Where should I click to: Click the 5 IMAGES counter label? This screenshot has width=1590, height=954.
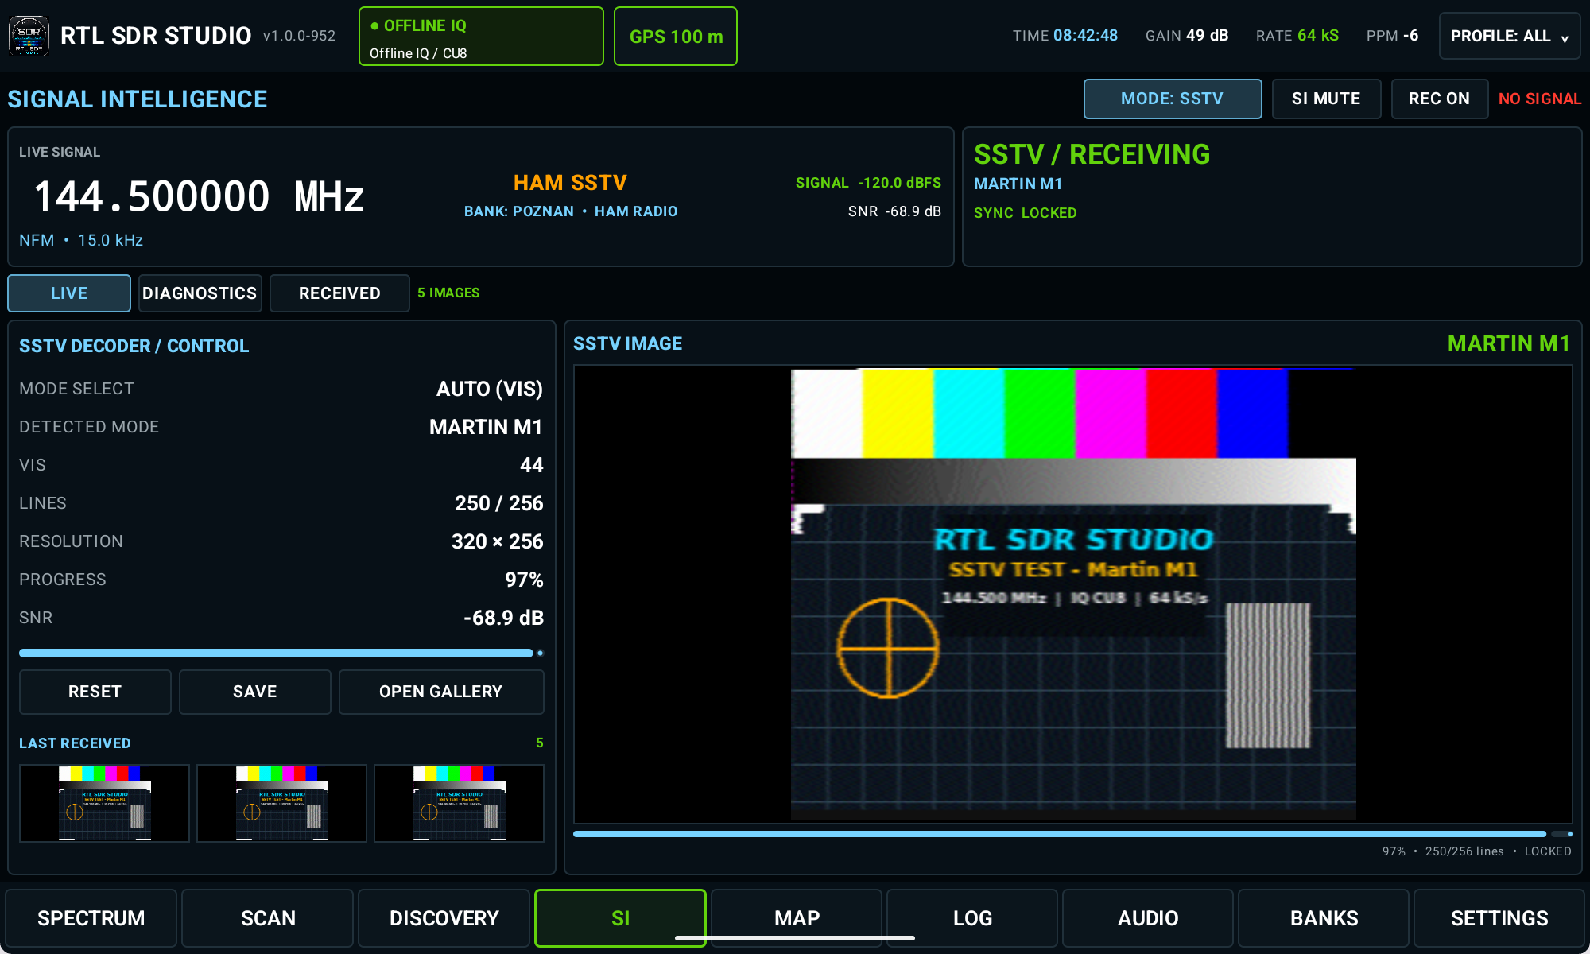[x=448, y=293]
